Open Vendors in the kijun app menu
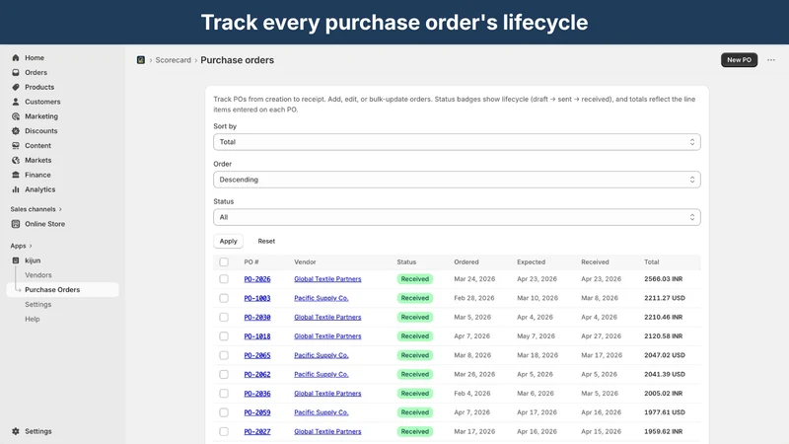The image size is (789, 444). [x=38, y=275]
